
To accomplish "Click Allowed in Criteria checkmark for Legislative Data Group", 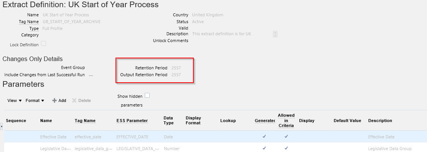I will click(x=286, y=148).
